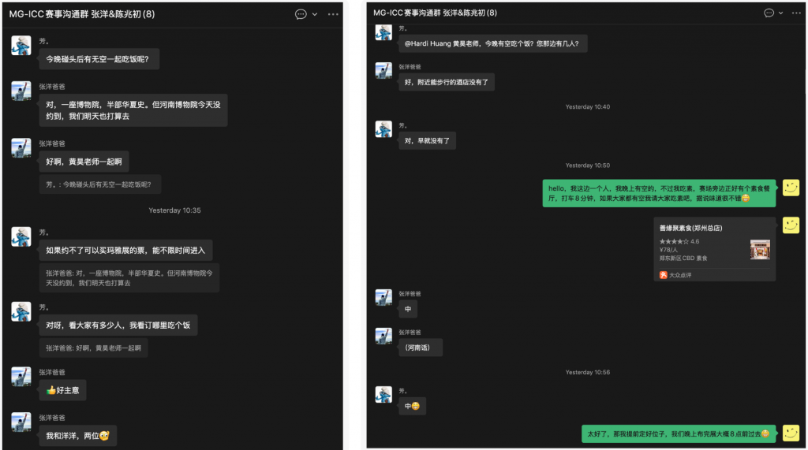
Task: Open quoted reply 张洋爸爸: 好啊, 黄昊老师一起啊
Action: [93, 348]
